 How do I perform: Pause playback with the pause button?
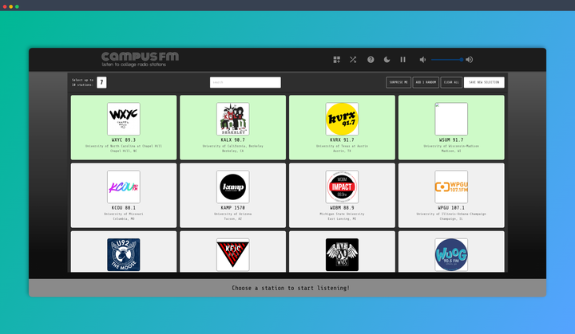tap(402, 60)
